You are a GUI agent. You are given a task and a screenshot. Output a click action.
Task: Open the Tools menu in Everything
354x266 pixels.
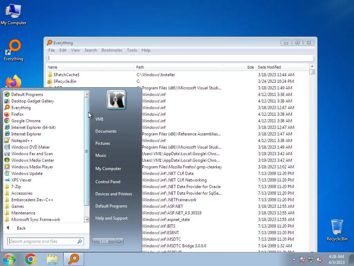(x=132, y=50)
